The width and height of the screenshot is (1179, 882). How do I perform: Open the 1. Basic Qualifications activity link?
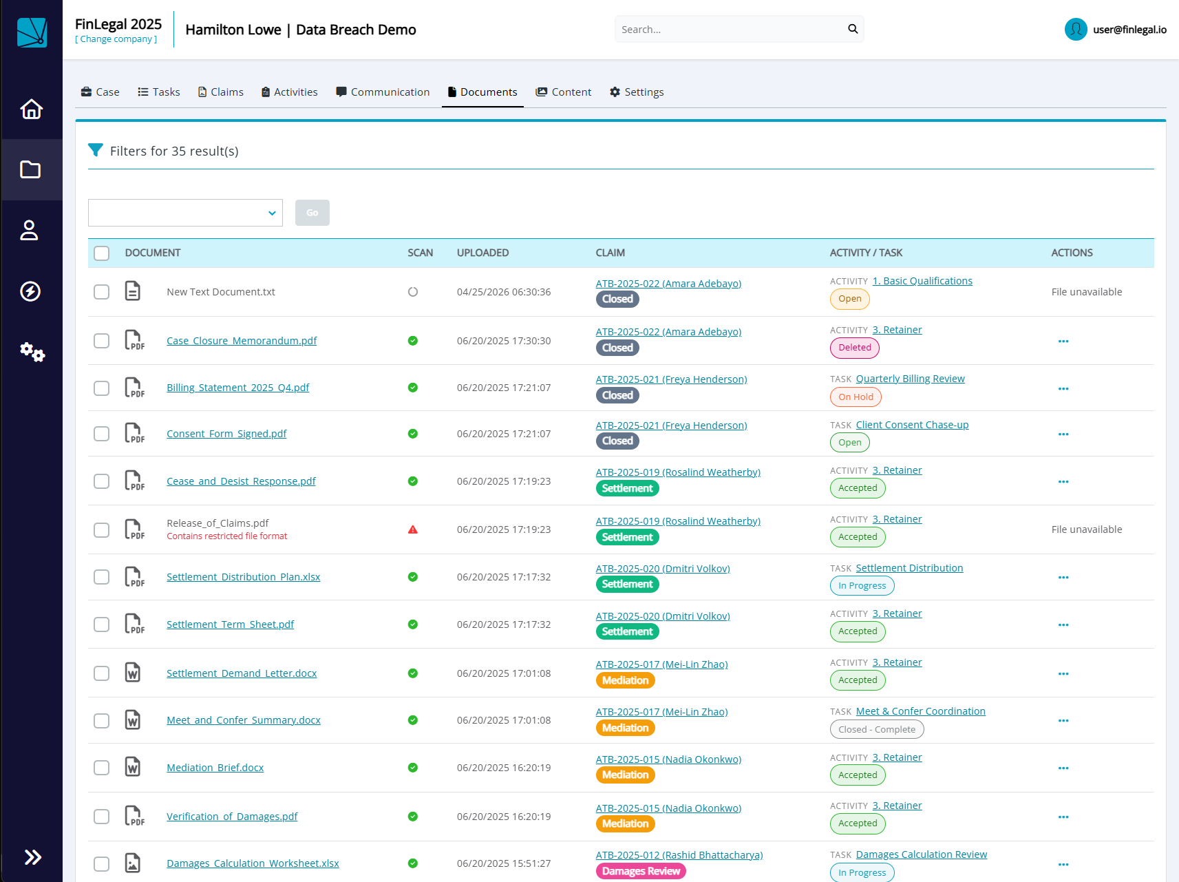point(922,281)
